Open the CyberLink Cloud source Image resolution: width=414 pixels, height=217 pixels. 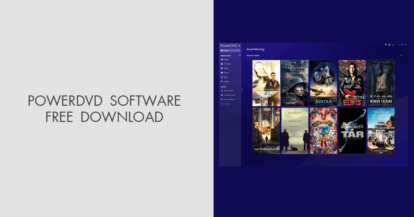(x=228, y=95)
